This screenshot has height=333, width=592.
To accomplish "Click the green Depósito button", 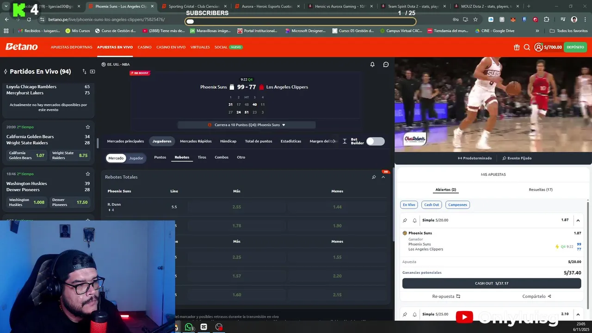I will pos(575,47).
